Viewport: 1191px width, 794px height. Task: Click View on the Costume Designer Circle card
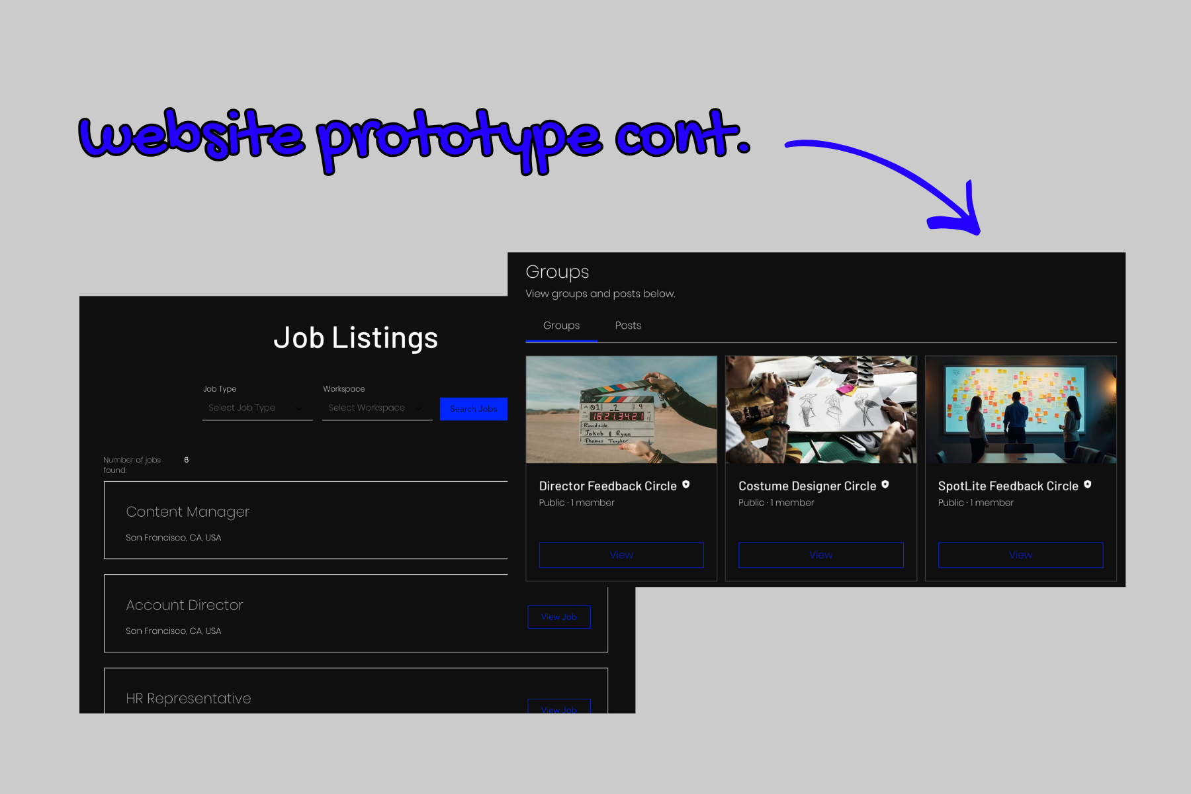click(x=820, y=554)
